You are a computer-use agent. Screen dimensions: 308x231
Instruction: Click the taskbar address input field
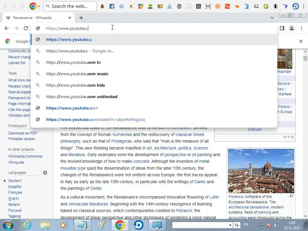tap(200, 225)
